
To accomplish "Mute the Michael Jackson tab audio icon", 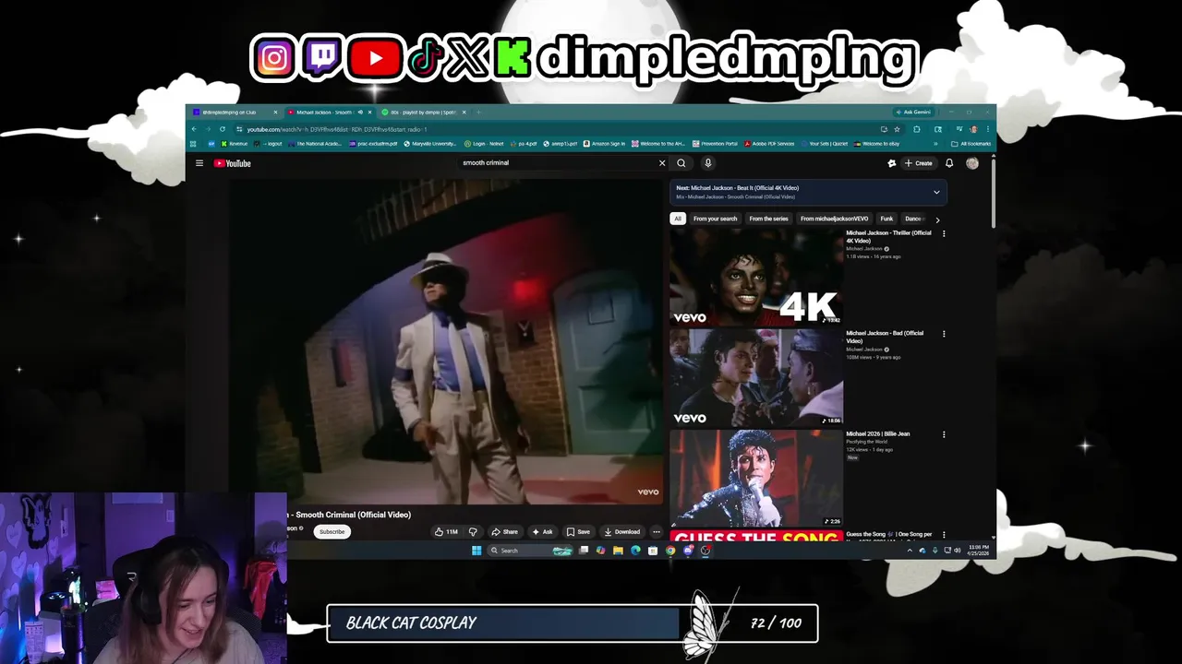I will coord(360,113).
